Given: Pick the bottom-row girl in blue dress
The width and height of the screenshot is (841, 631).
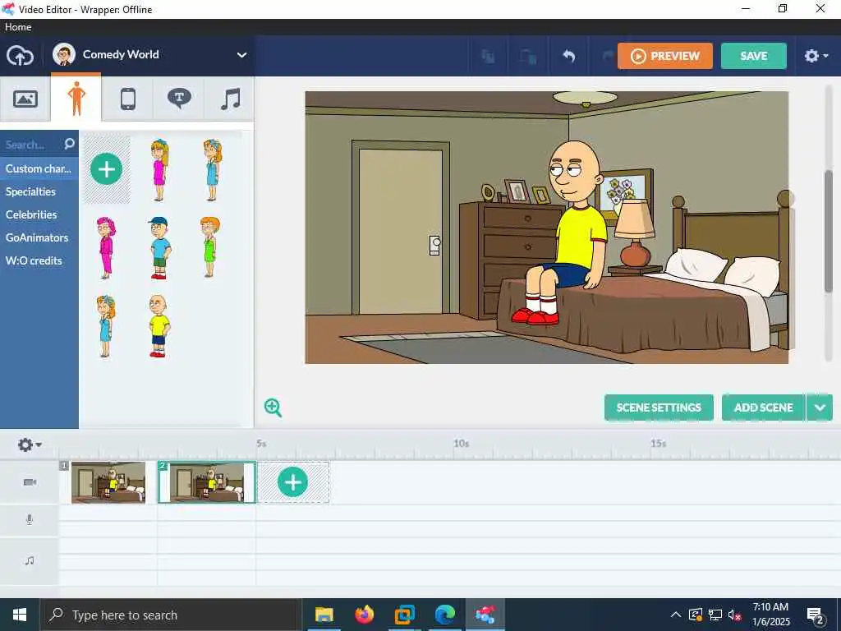Looking at the screenshot, I should (x=106, y=325).
